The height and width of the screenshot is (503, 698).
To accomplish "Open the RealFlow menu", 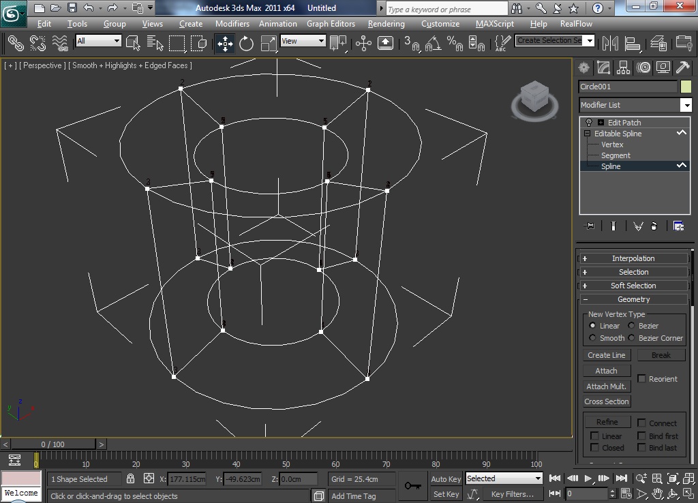I will (576, 24).
